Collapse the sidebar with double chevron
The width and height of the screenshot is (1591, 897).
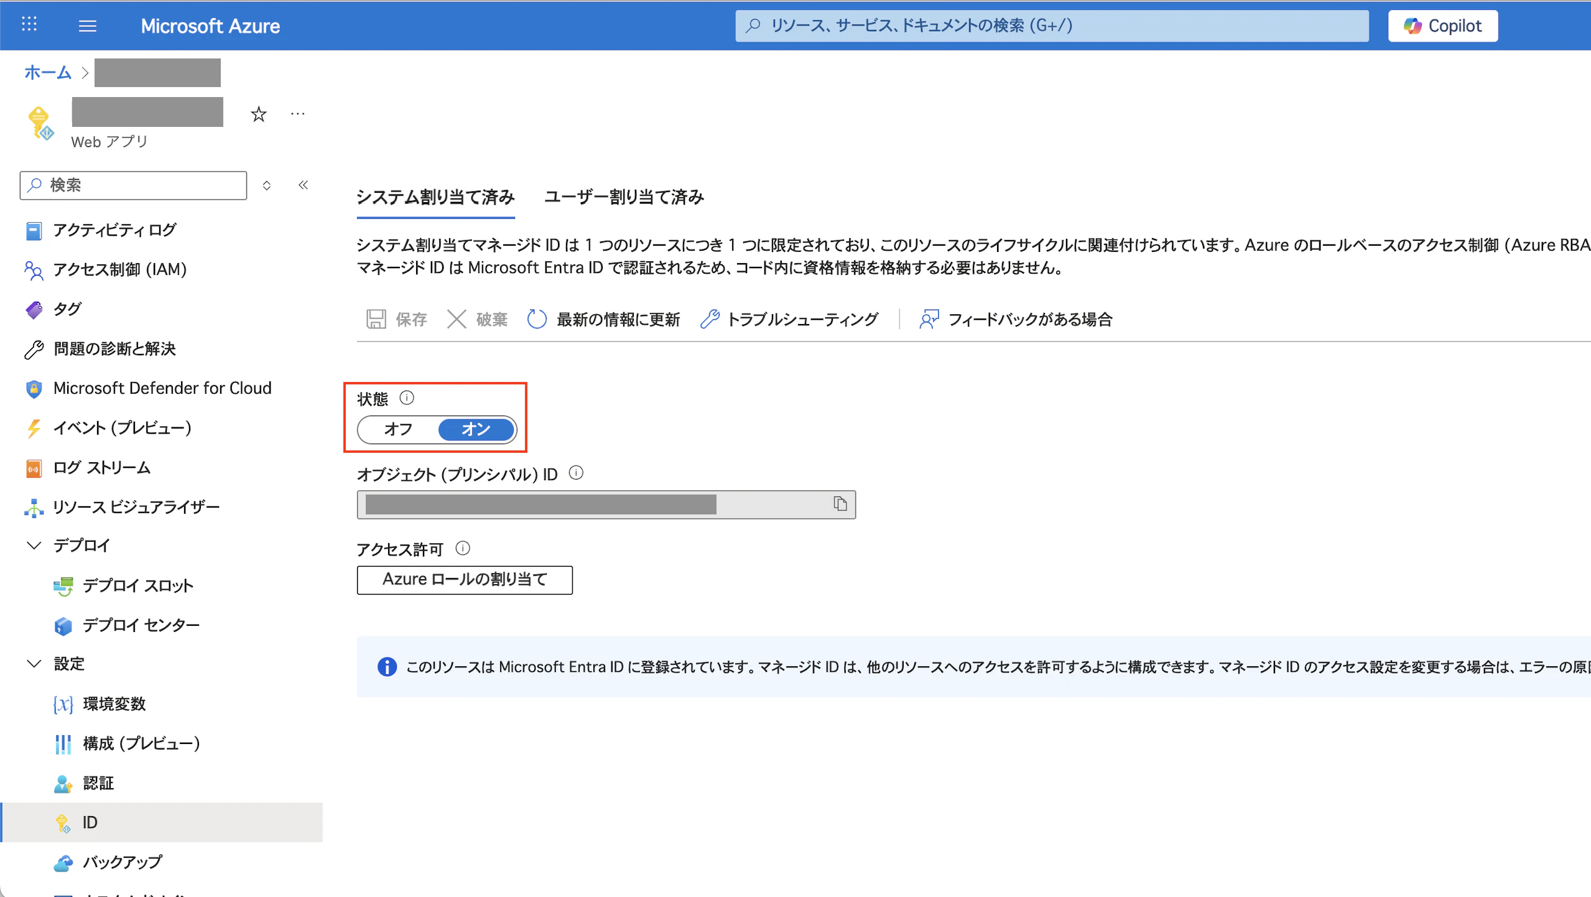[304, 185]
